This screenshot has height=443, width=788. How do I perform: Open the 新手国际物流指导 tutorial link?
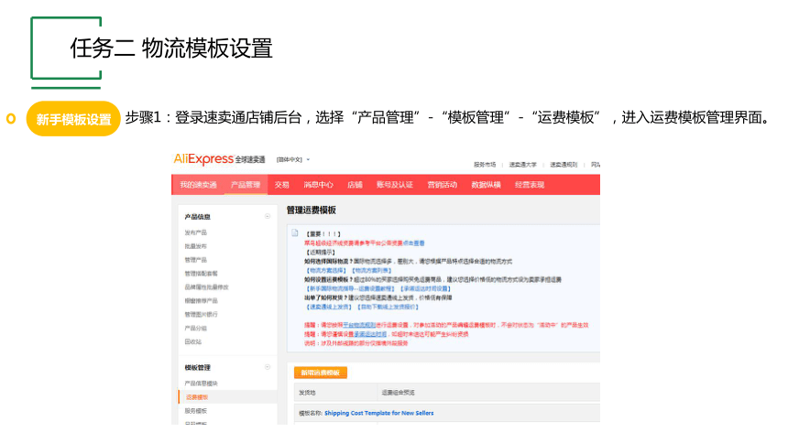(350, 289)
